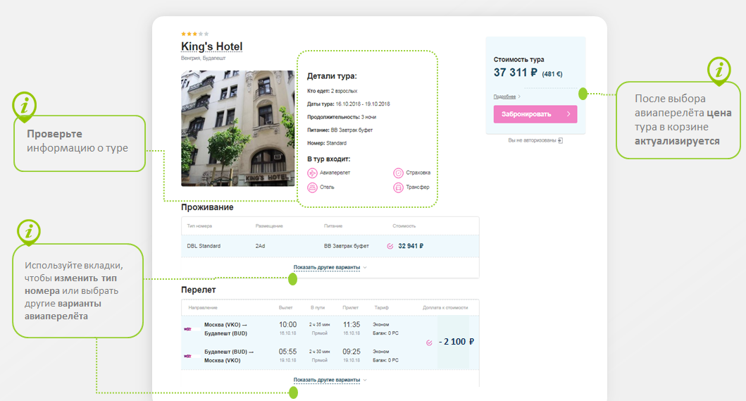Click the login icon beside Вы не авторизованы
This screenshot has width=746, height=401.
pyautogui.click(x=561, y=140)
